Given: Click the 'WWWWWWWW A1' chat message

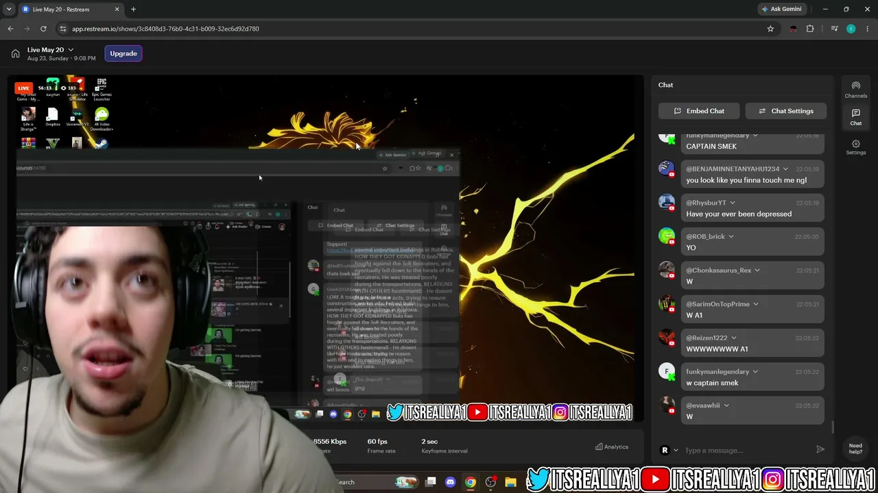Looking at the screenshot, I should (x=717, y=349).
